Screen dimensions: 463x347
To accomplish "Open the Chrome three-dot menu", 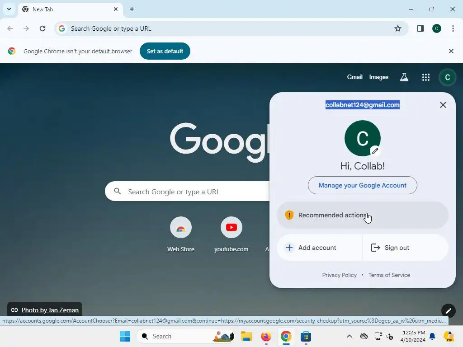I will [x=453, y=28].
